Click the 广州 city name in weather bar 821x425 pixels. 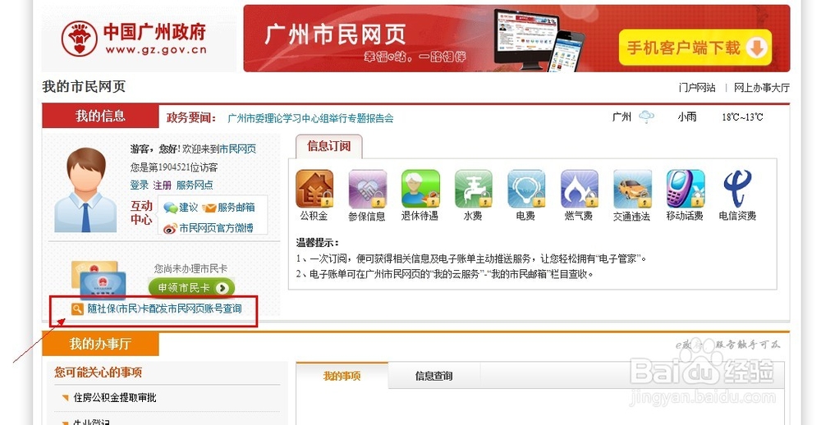pos(621,117)
